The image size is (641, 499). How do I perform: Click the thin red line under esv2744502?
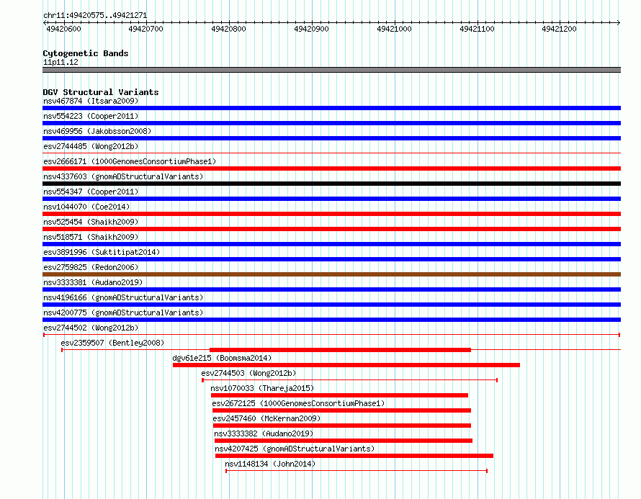pyautogui.click(x=331, y=335)
